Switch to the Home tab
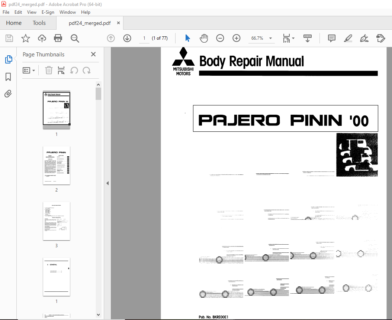392x320 pixels. [14, 23]
